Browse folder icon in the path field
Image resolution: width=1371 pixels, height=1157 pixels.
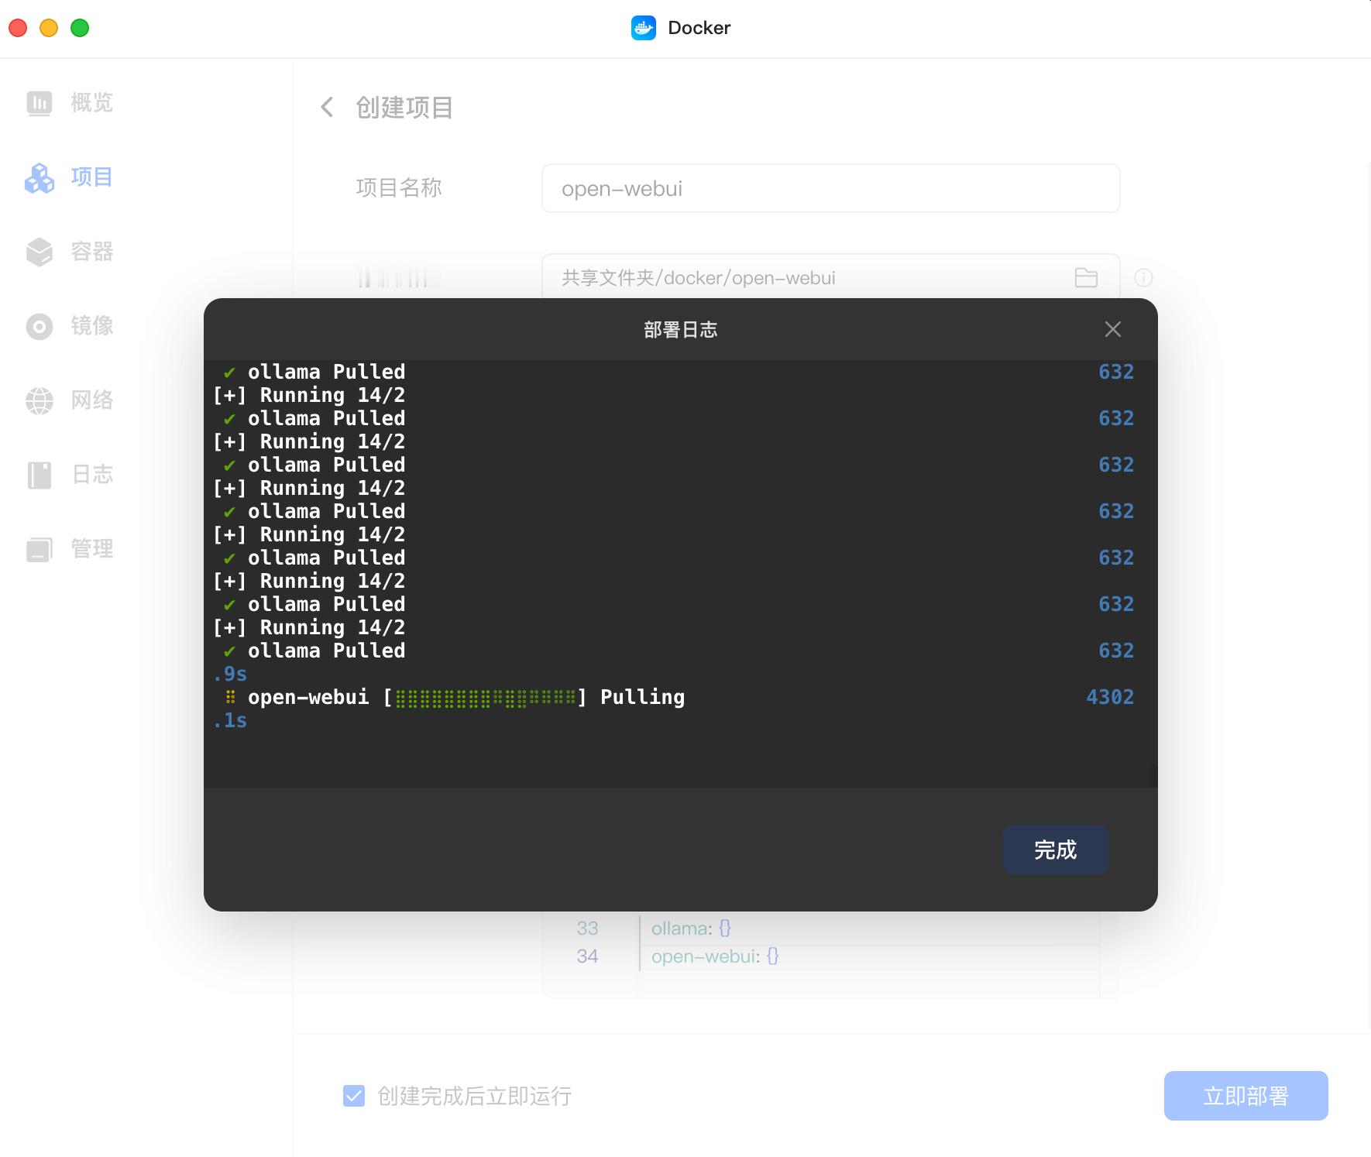tap(1086, 277)
